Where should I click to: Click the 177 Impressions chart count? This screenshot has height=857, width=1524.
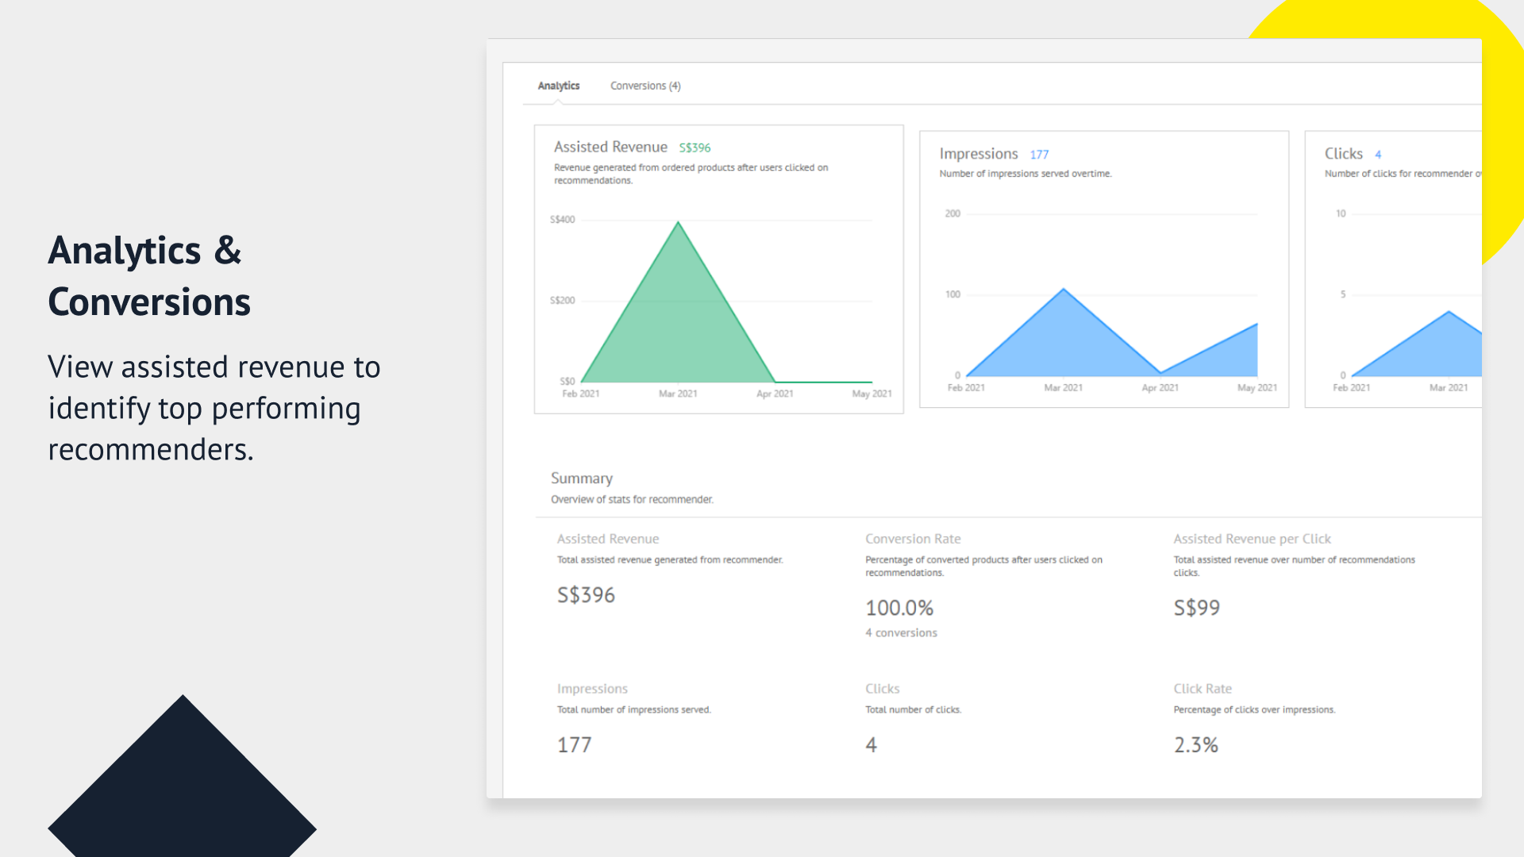tap(1039, 155)
